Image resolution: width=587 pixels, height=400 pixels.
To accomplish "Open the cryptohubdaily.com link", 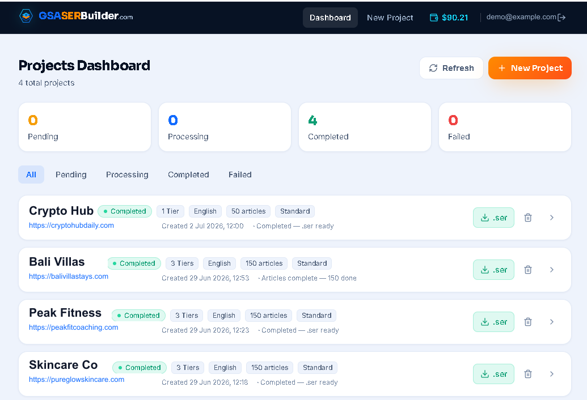I will click(x=71, y=225).
